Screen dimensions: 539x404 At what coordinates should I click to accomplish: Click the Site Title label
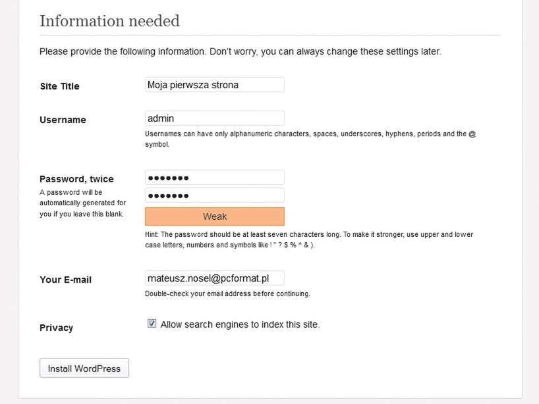[59, 86]
